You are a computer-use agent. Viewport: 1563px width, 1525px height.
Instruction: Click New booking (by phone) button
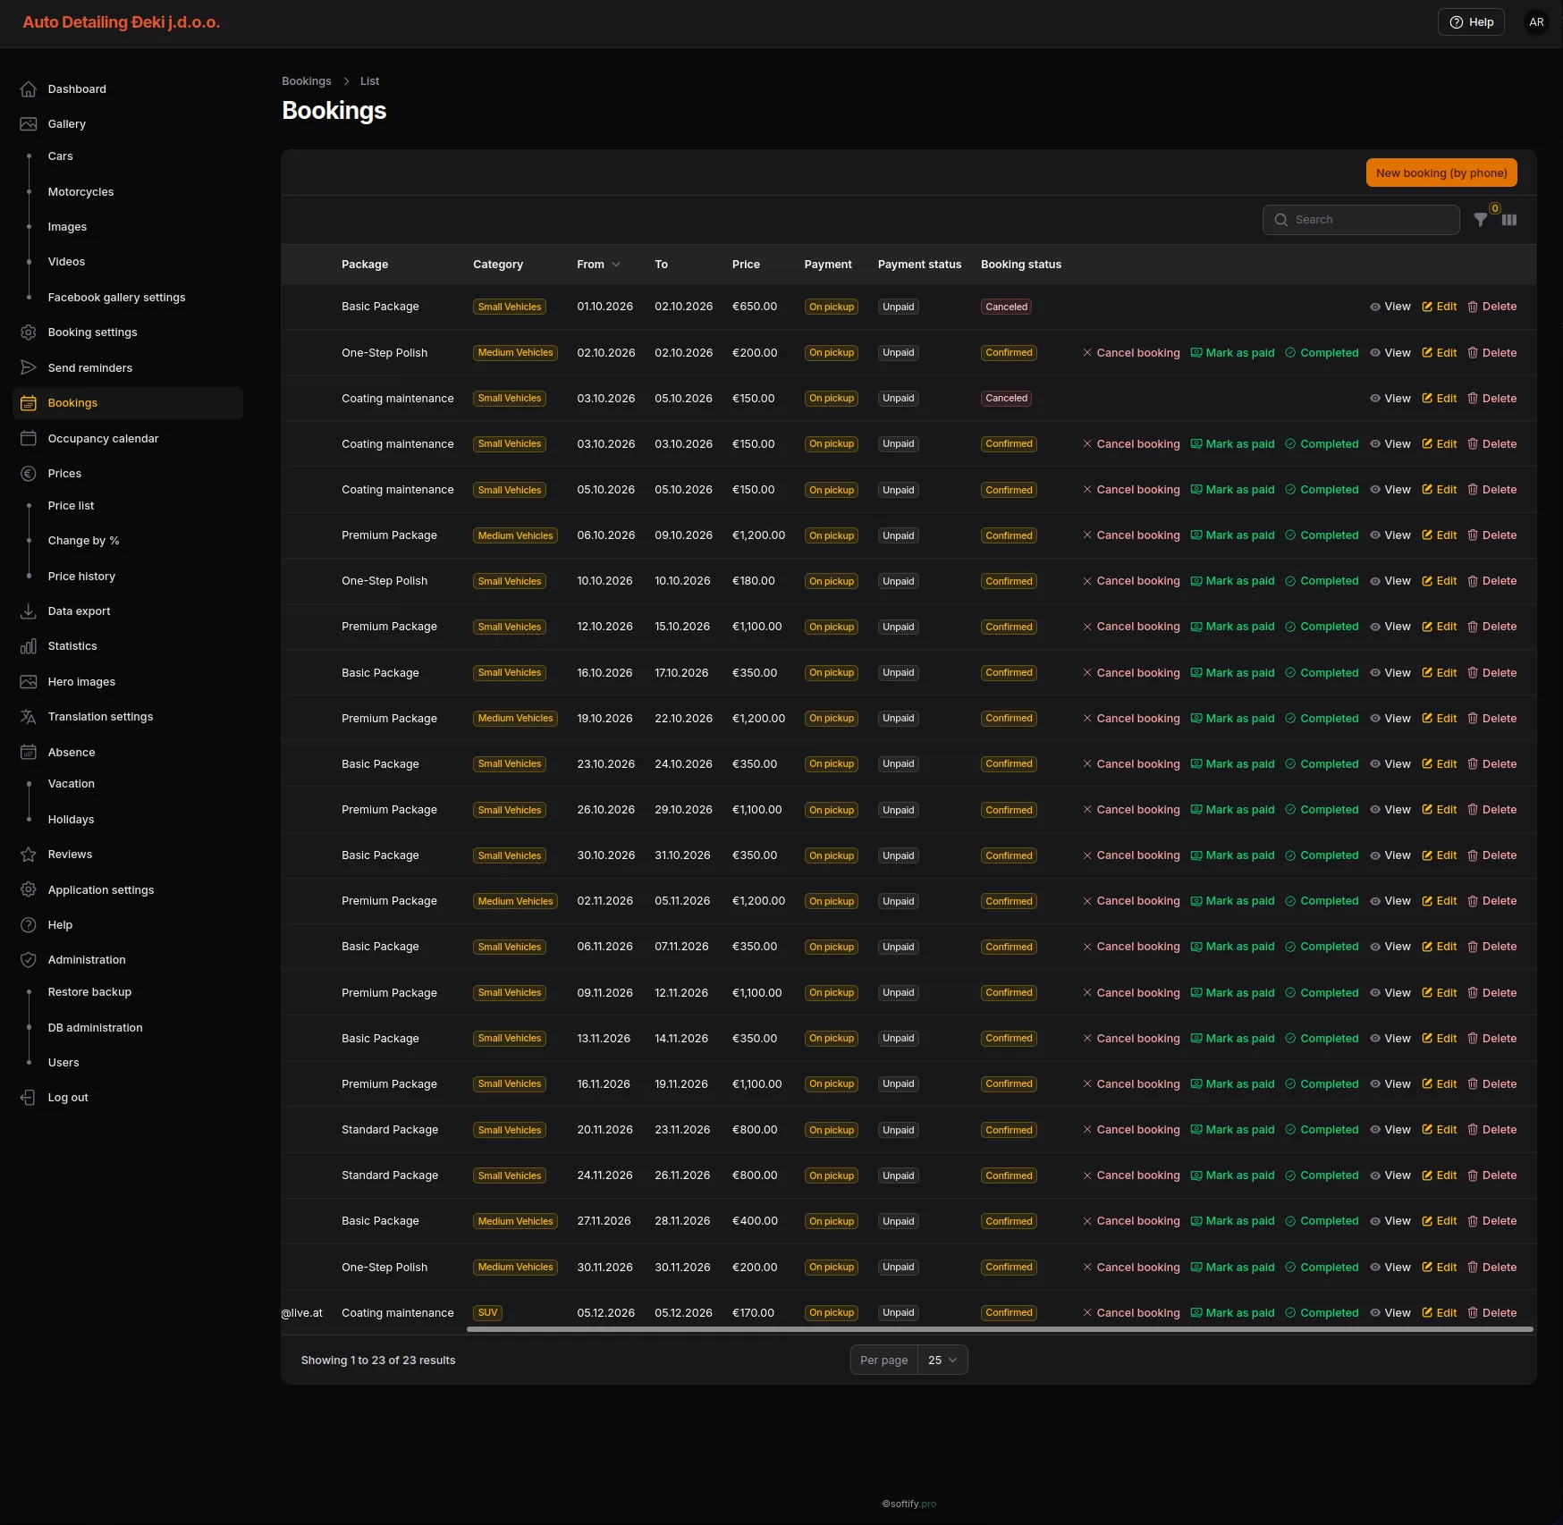pyautogui.click(x=1441, y=173)
